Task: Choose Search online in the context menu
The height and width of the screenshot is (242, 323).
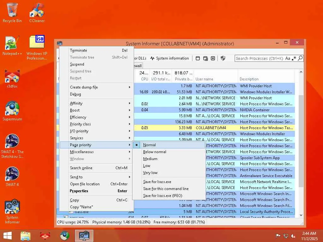Action: pyautogui.click(x=97, y=168)
